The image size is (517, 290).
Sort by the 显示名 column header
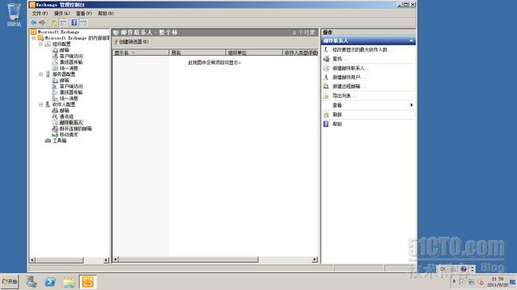[141, 52]
